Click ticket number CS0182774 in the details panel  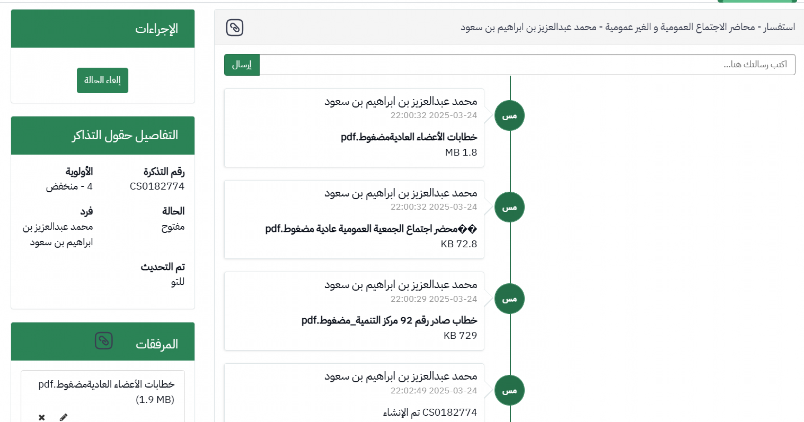157,186
